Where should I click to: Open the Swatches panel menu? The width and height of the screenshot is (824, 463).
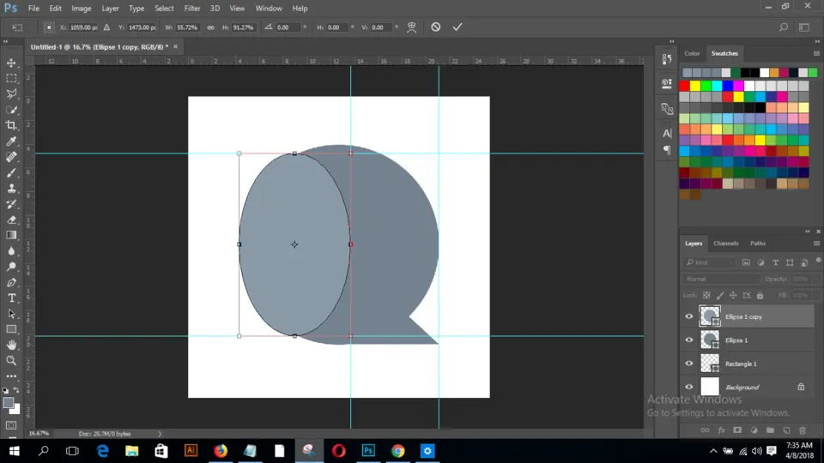pos(816,53)
